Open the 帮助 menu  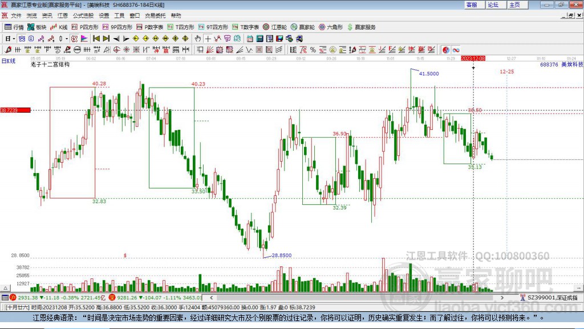pos(176,15)
